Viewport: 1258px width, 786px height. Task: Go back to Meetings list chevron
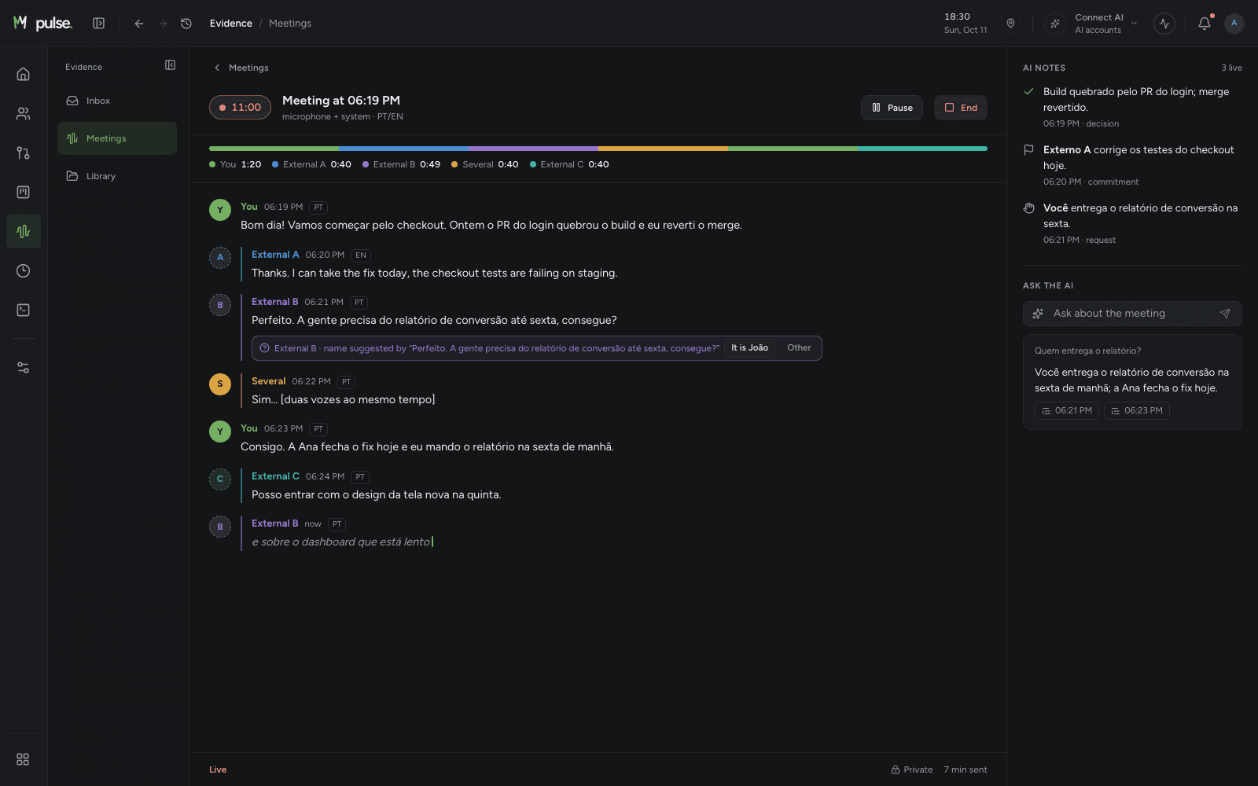click(217, 68)
